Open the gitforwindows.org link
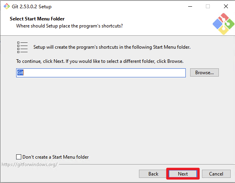 pyautogui.click(x=30, y=165)
